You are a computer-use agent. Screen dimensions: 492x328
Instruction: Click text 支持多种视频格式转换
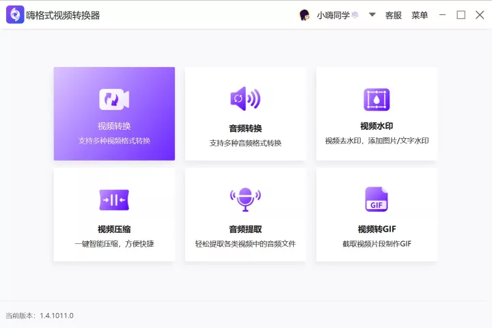coord(114,141)
